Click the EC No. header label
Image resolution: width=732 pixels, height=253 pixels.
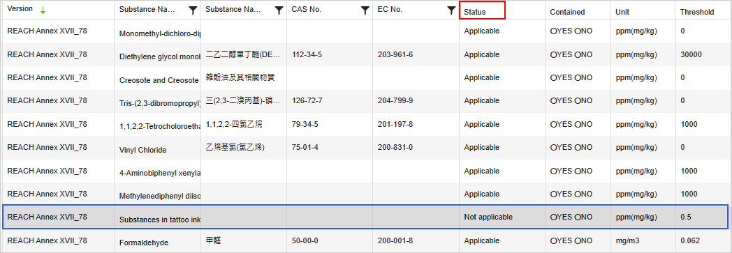[390, 9]
